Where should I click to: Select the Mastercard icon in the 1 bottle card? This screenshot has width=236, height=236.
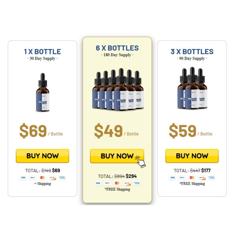(42, 178)
